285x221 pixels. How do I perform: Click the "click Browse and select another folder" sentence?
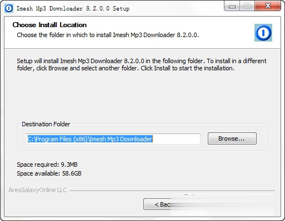click(87, 68)
